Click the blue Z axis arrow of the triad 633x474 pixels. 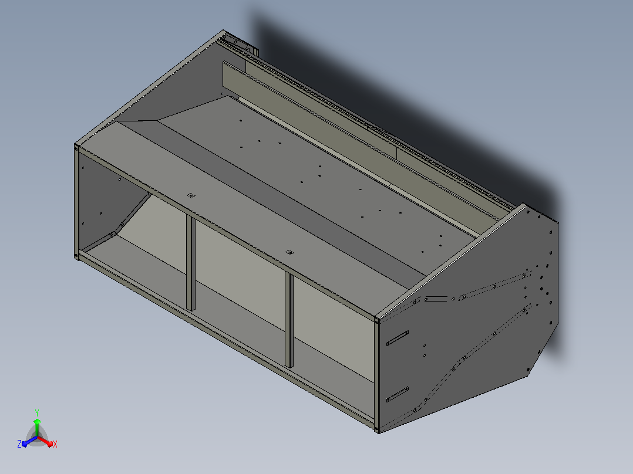point(29,441)
